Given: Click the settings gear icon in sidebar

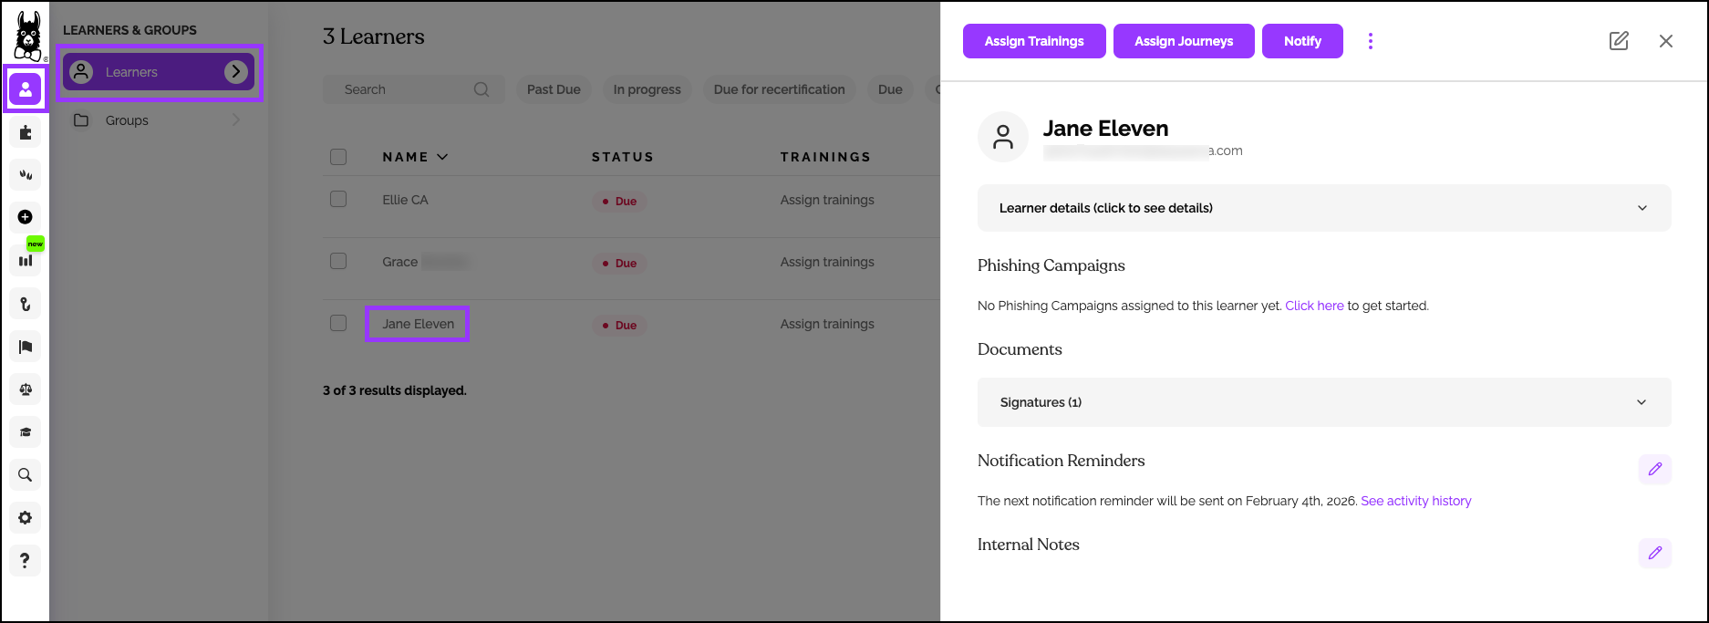Looking at the screenshot, I should pos(26,518).
